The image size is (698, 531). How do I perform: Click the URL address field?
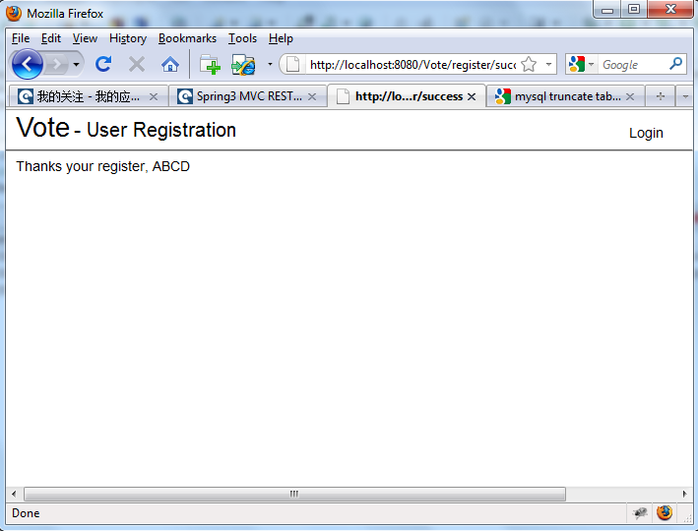[412, 65]
